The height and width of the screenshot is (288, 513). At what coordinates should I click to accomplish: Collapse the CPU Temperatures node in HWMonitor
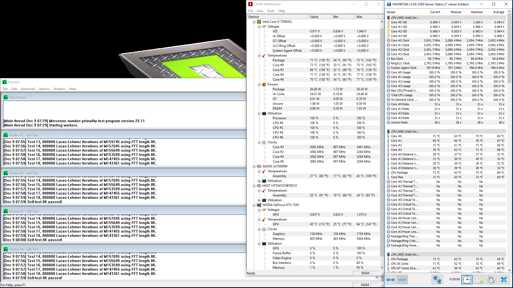(x=259, y=56)
